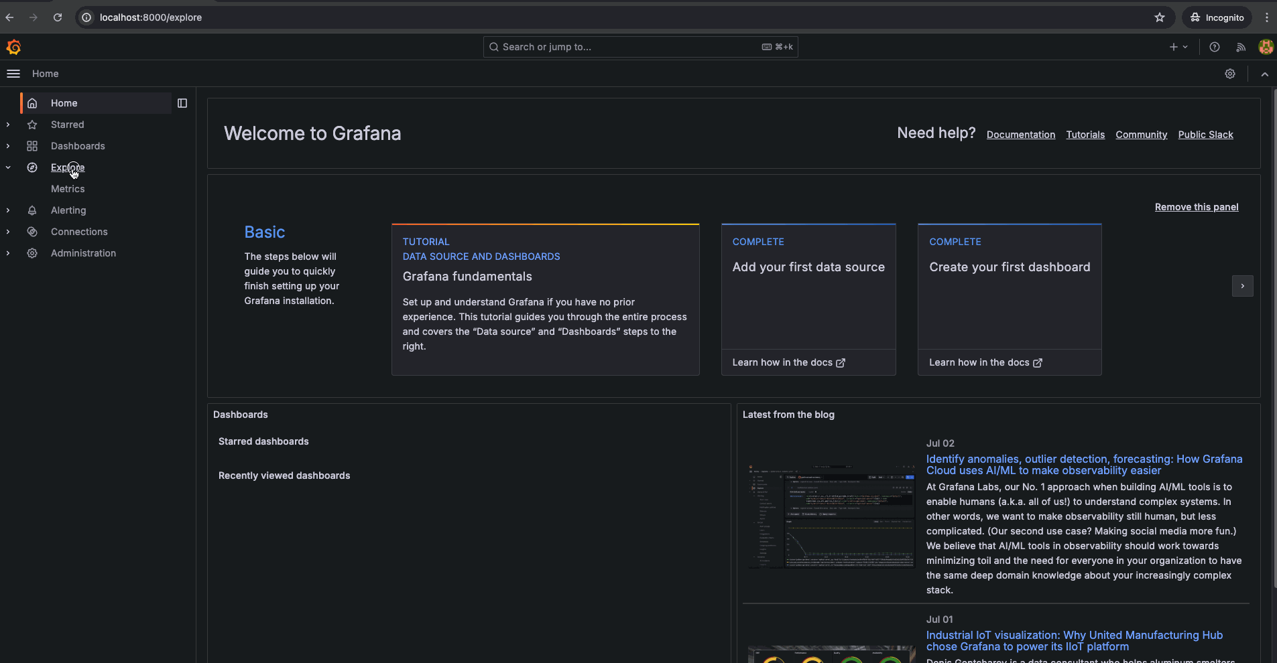
Task: Collapse the top search bar chevron
Action: tap(1264, 74)
